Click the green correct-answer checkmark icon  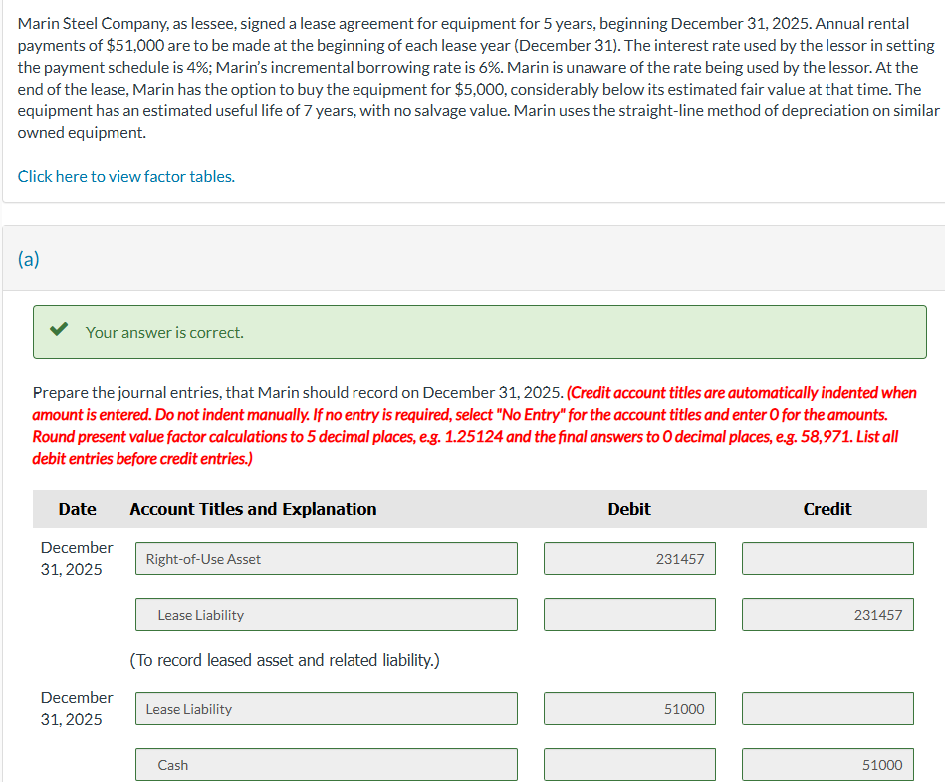click(x=59, y=329)
